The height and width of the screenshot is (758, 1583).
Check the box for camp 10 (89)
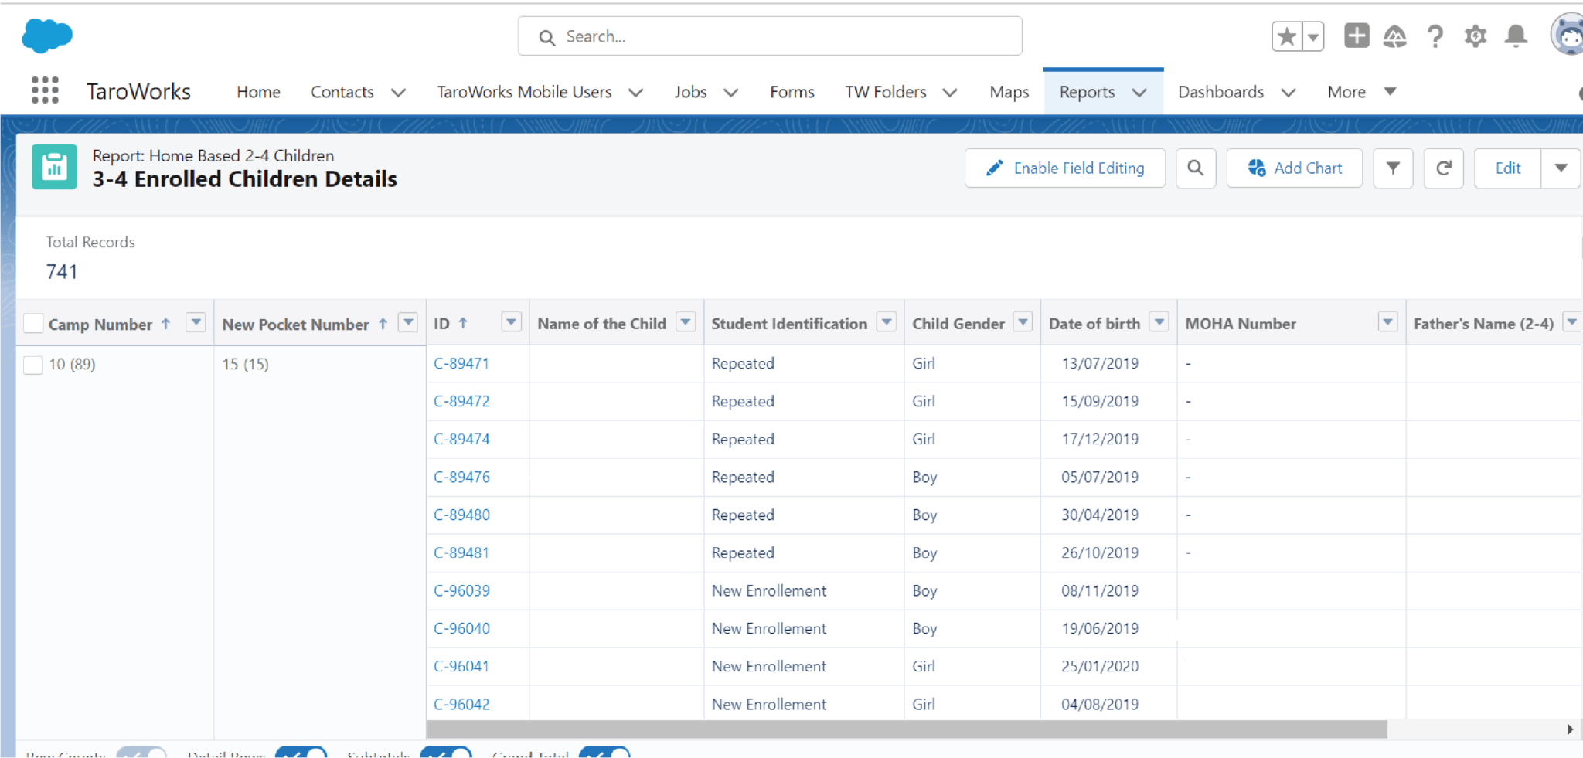(x=33, y=365)
